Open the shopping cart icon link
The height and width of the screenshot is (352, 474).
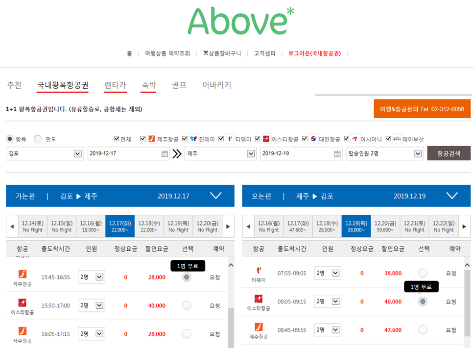coord(206,53)
